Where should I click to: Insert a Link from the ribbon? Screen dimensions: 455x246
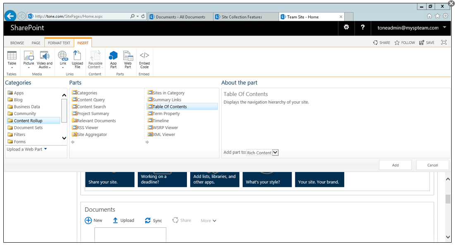coord(63,60)
